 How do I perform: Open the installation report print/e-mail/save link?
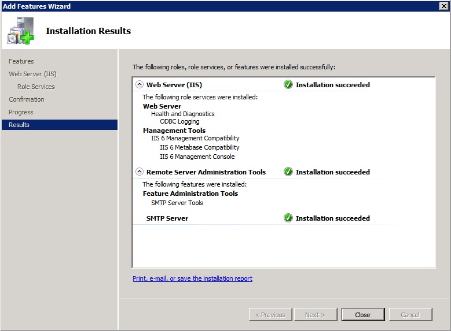(192, 278)
